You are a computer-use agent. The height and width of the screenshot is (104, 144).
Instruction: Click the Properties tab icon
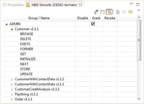click(x=4, y=5)
